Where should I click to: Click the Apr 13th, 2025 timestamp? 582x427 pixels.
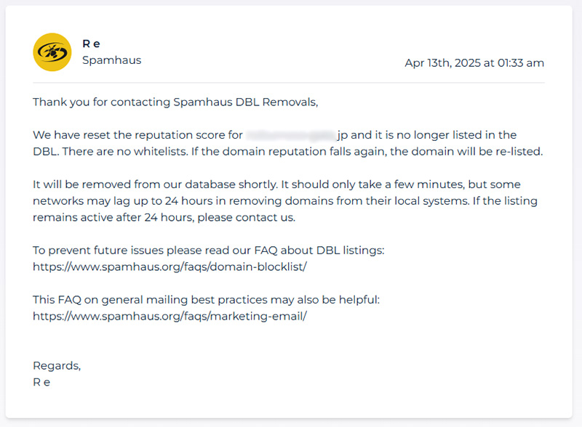tap(474, 63)
